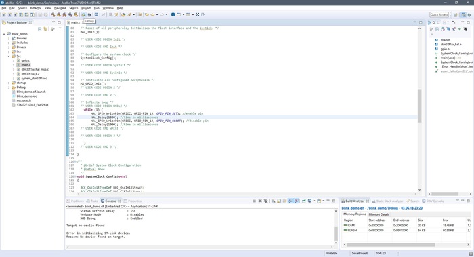Viewport: 474px width, 257px height.
Task: Toggle show console on standard output
Action: pos(290,201)
